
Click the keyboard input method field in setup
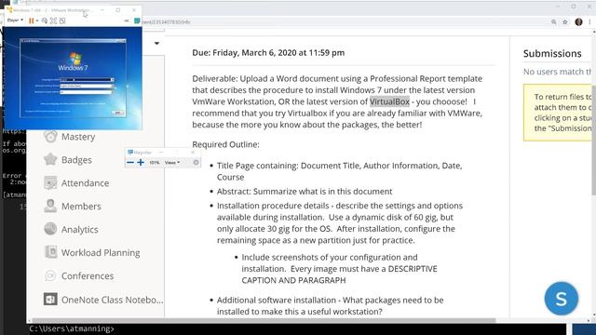[86, 92]
